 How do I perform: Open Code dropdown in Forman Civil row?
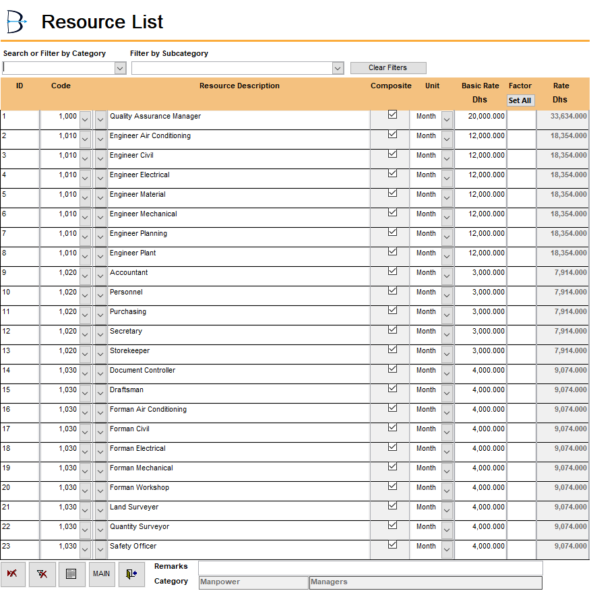(x=85, y=433)
